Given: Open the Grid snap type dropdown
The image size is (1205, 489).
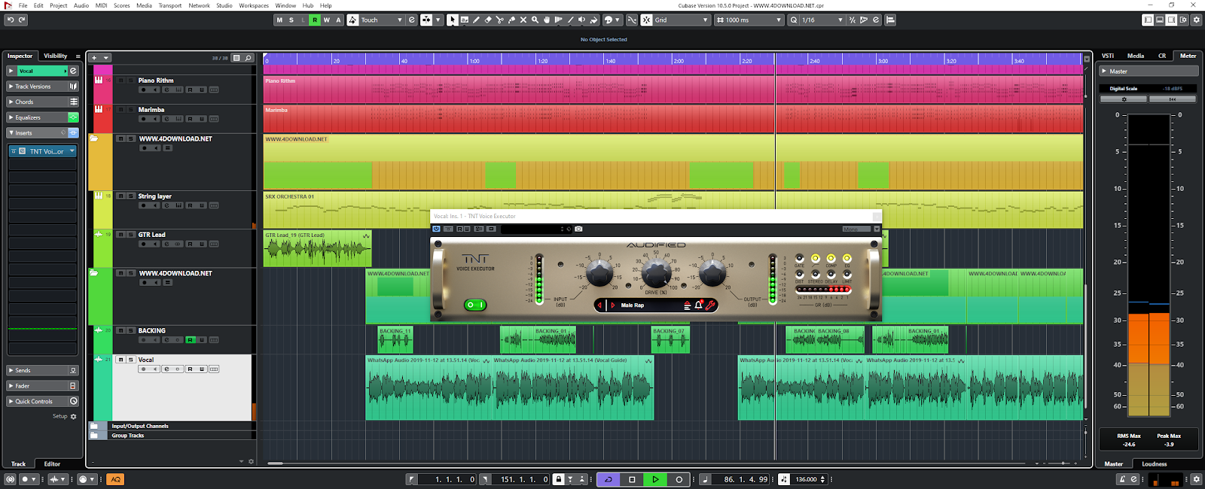Looking at the screenshot, I should pyautogui.click(x=681, y=20).
